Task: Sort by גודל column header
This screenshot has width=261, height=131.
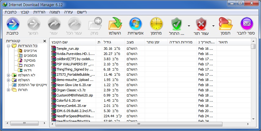Action: tap(113, 42)
